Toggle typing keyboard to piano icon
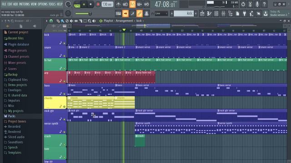291x163 pixels. coord(118,14)
